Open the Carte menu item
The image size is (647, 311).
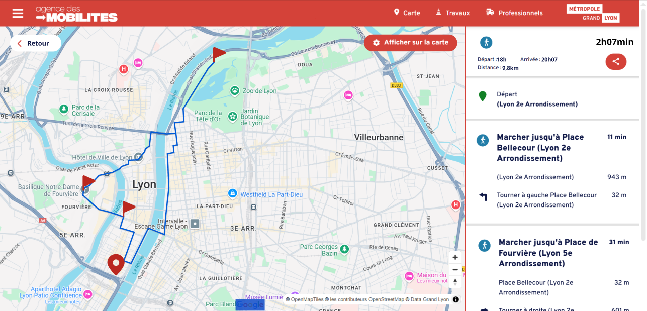(407, 13)
